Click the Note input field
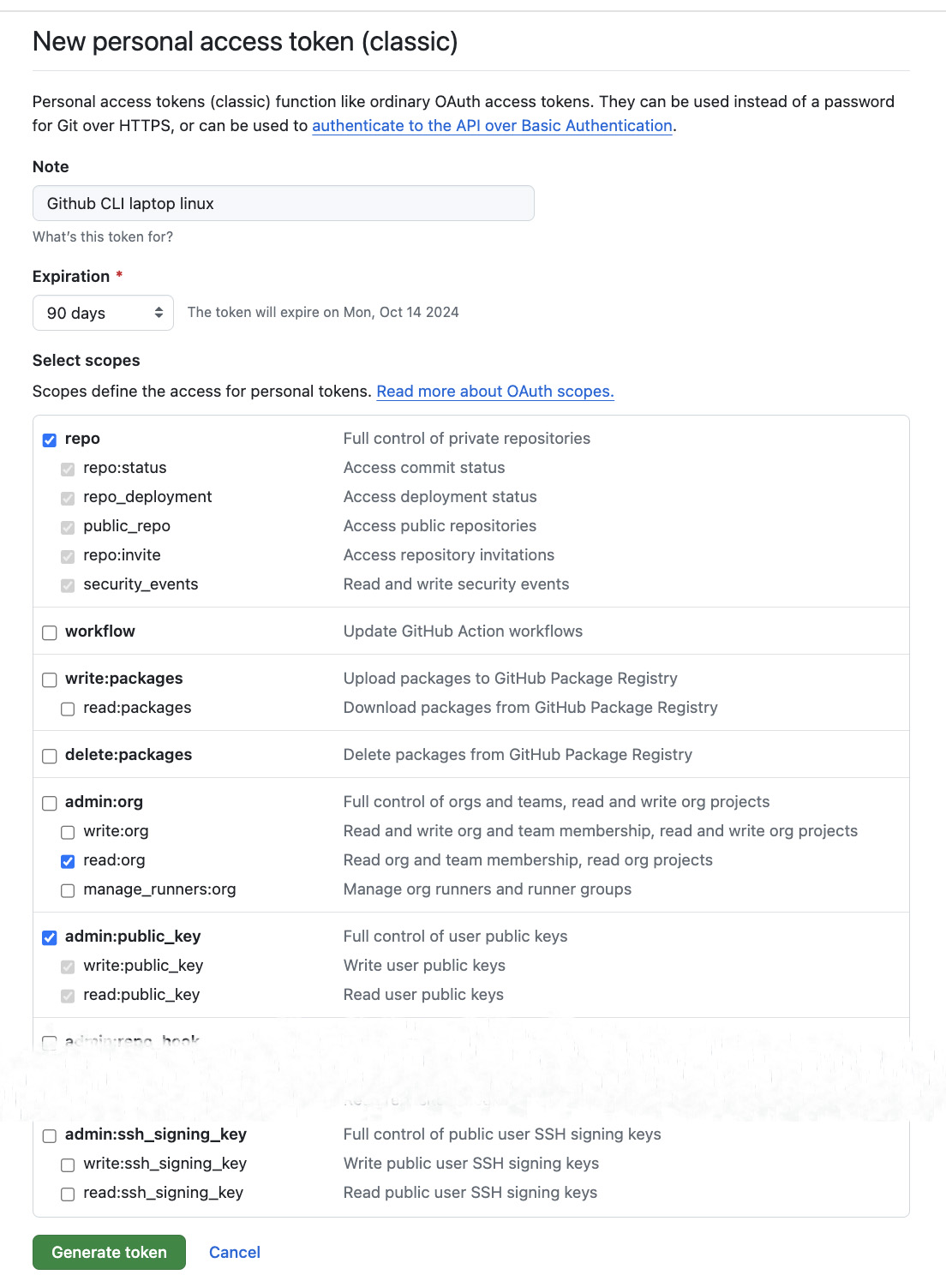Viewport: 946px width, 1287px height. click(x=284, y=203)
